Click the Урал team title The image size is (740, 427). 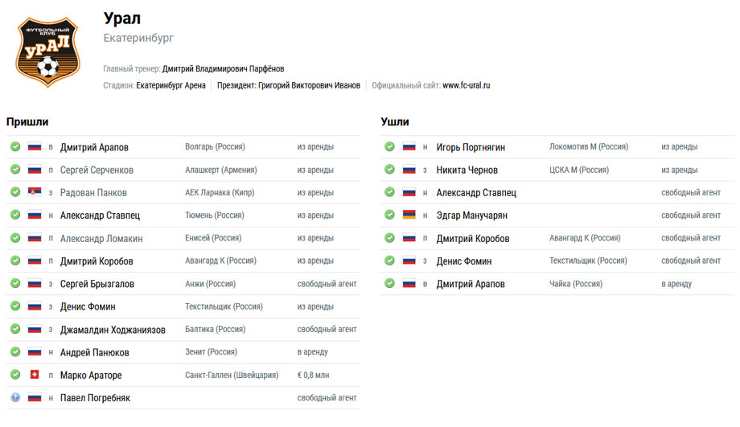click(x=122, y=18)
